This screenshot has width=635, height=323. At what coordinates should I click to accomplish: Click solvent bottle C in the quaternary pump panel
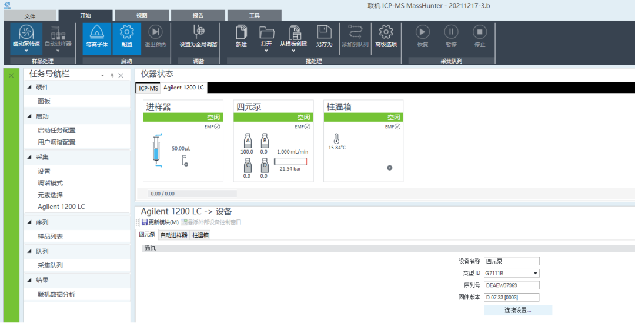[248, 165]
